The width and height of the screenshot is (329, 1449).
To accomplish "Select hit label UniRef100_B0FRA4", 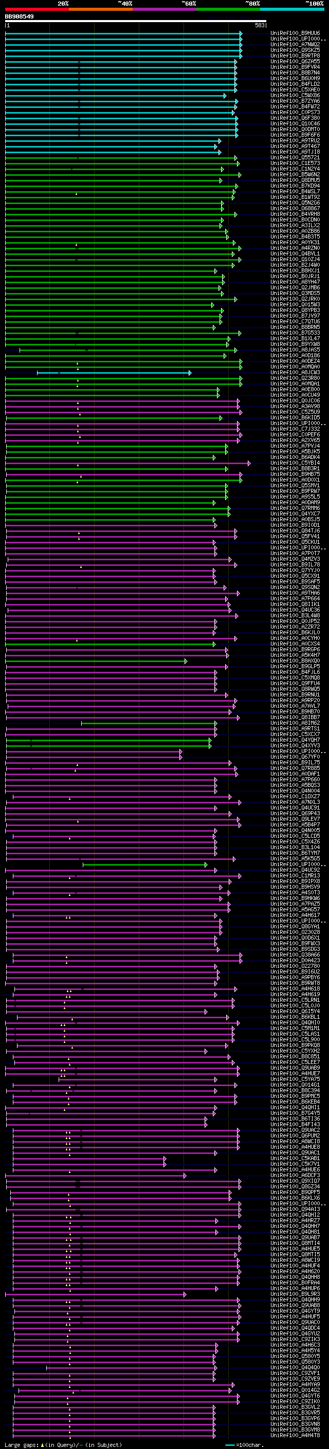I will (295, 1282).
